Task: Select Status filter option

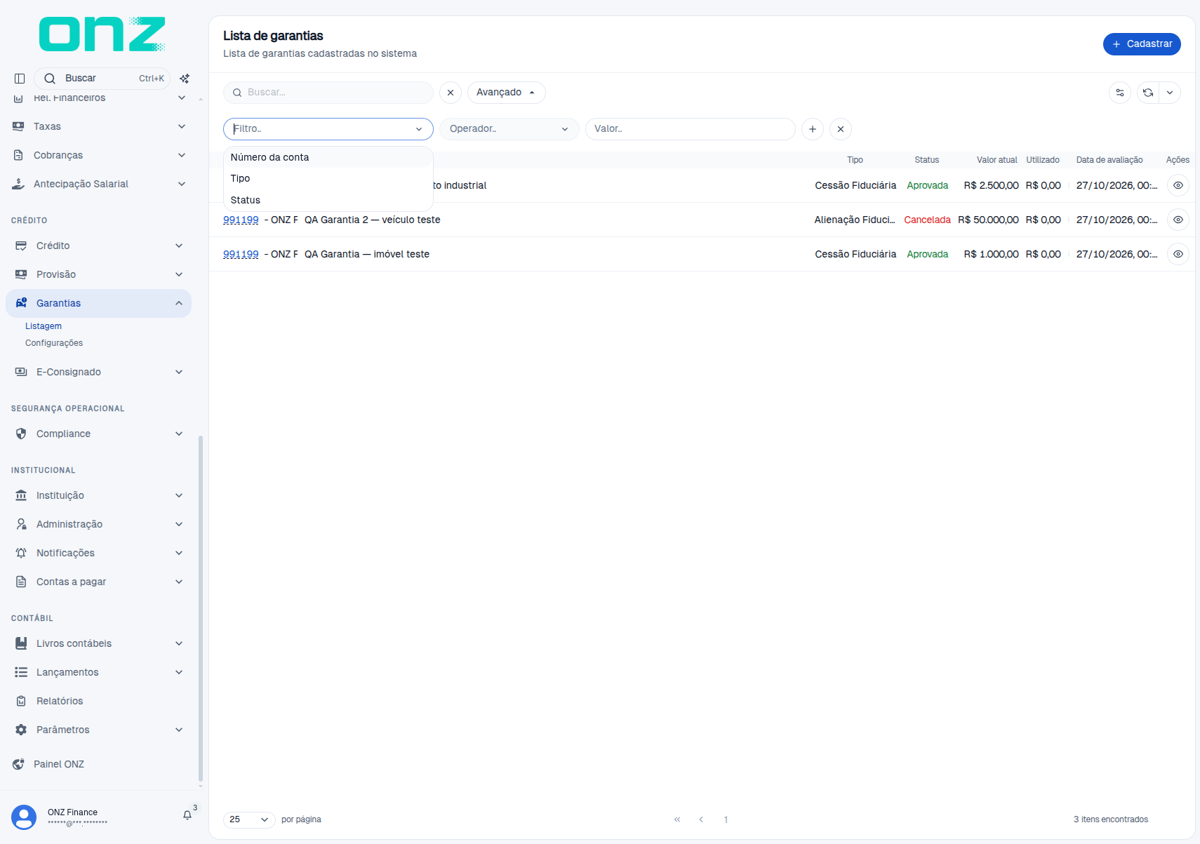Action: 328,200
